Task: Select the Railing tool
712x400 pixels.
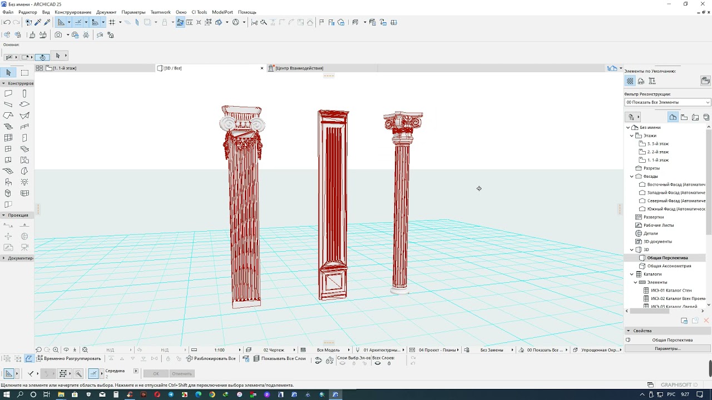Action: (24, 127)
